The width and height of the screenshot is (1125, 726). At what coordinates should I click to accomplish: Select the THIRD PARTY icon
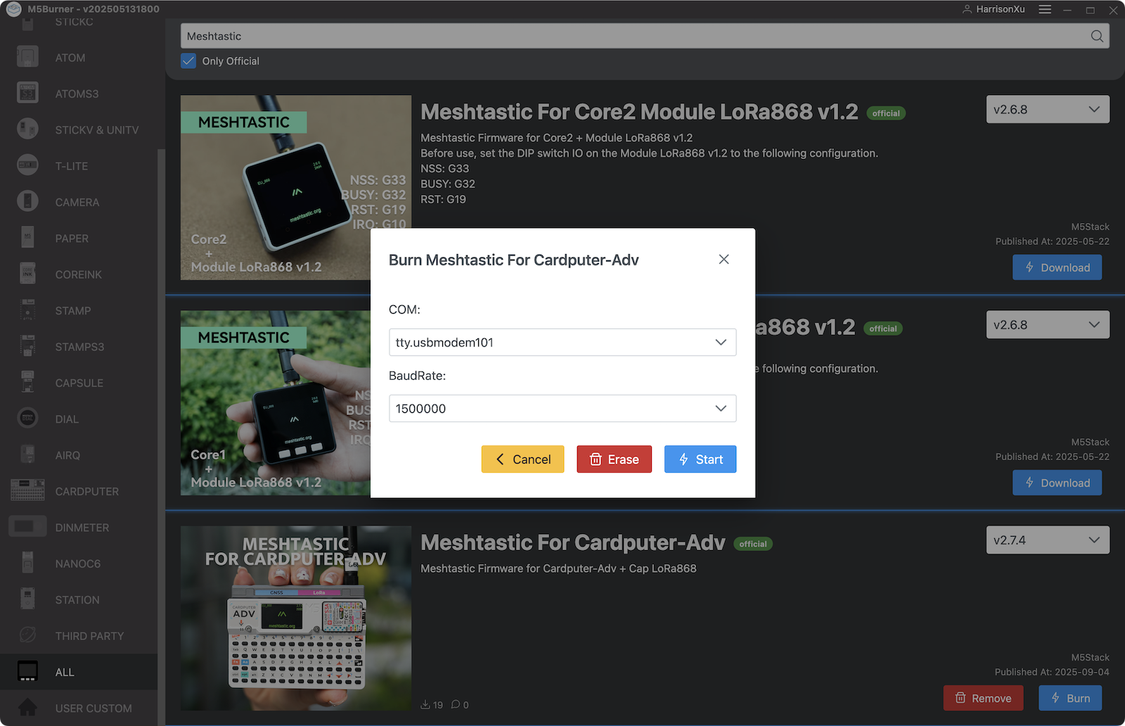click(27, 635)
